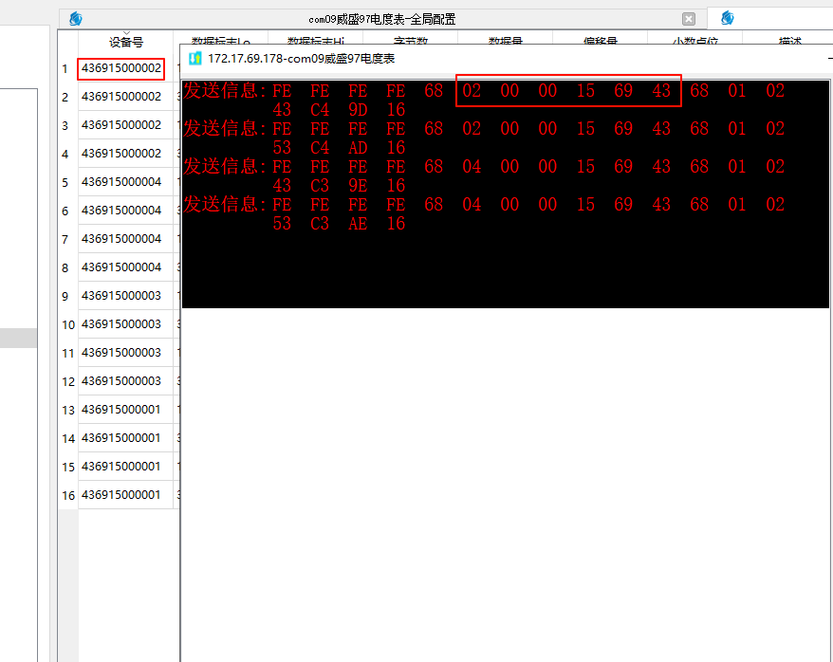Switch to com09威盛97电度表-全局配置 tab
Viewport: 833px width, 662px height.
pyautogui.click(x=382, y=20)
